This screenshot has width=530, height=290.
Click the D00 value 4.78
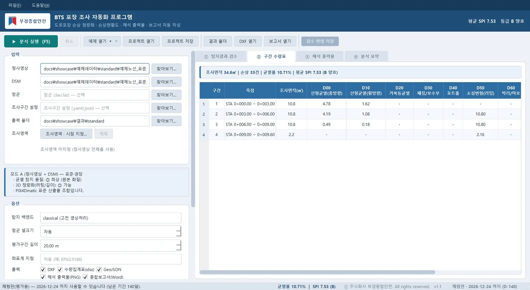click(326, 104)
